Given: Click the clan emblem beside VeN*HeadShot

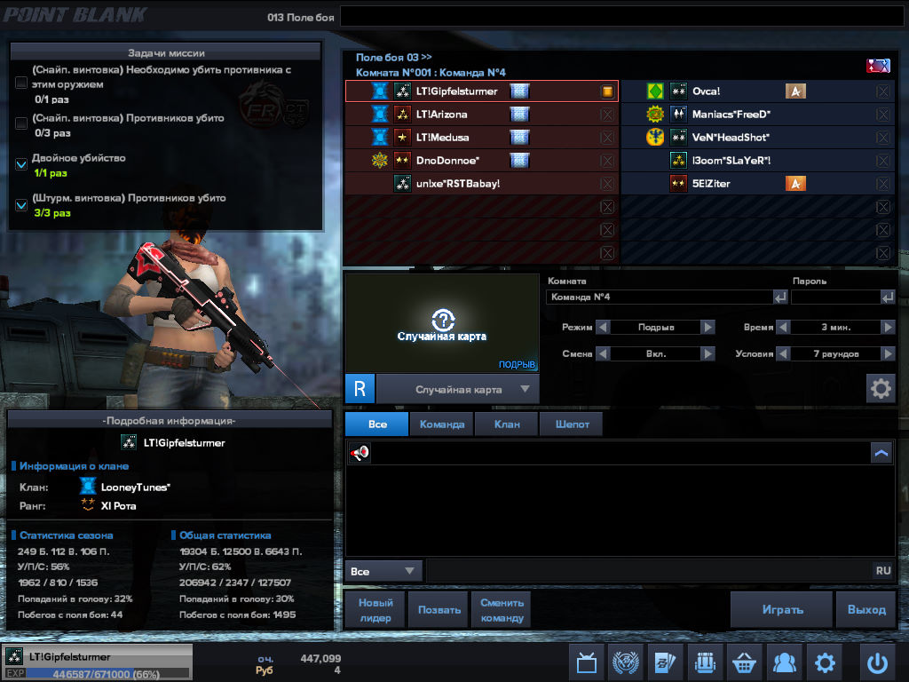Looking at the screenshot, I should coord(655,138).
